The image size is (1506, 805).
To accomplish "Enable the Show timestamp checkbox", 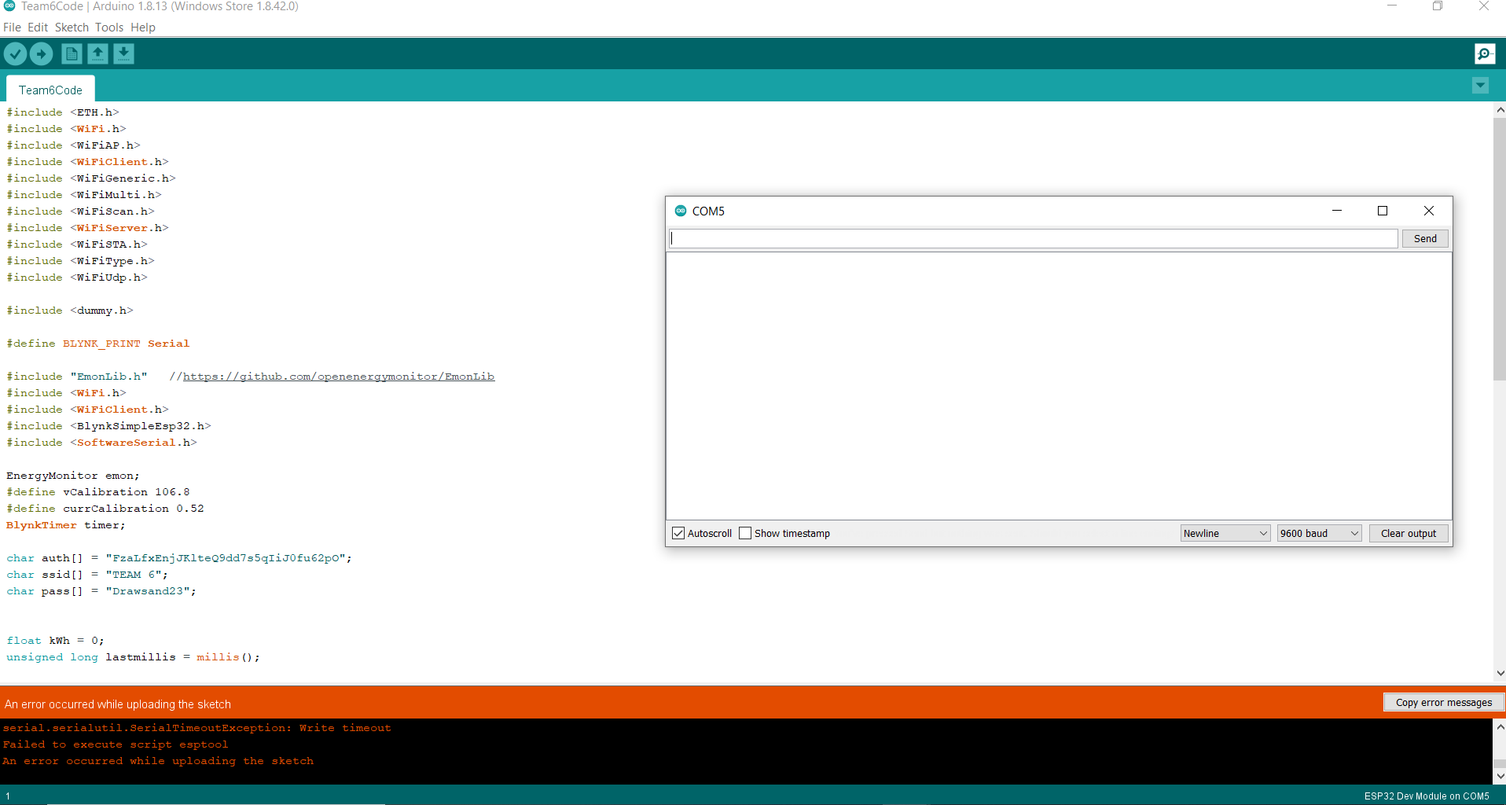I will pyautogui.click(x=745, y=533).
